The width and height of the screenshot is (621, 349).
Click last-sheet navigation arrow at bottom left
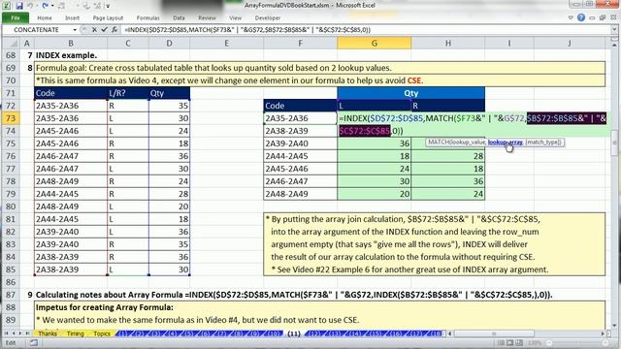tap(27, 333)
